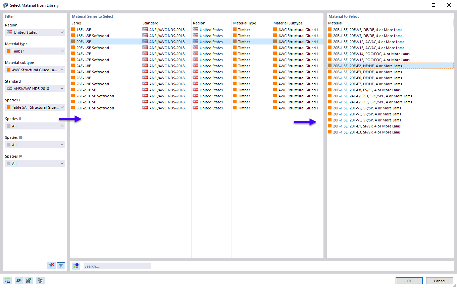
Task: Pick material 20F-1.5E, 20F-V5, SP/SP
Action: coord(390,120)
